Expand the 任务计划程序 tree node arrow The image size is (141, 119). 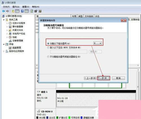click(x=7, y=23)
